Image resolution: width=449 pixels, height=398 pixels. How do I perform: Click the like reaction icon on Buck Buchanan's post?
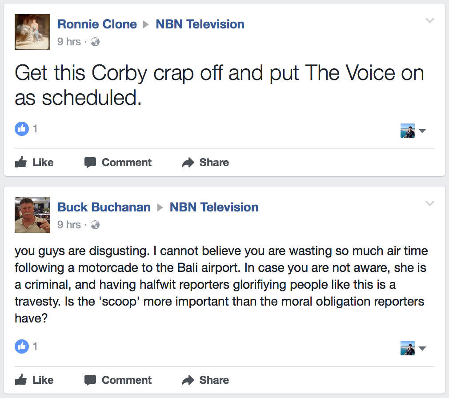(x=22, y=346)
